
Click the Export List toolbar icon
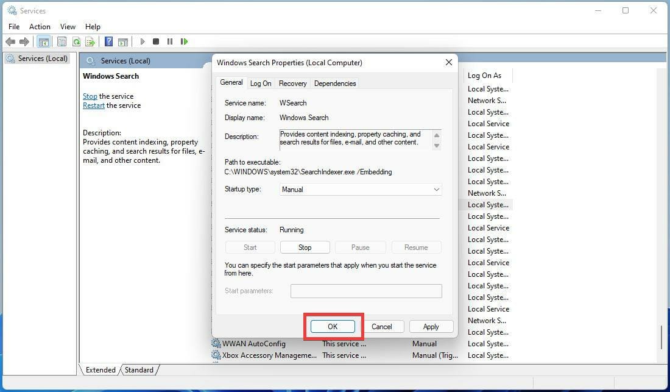click(90, 41)
